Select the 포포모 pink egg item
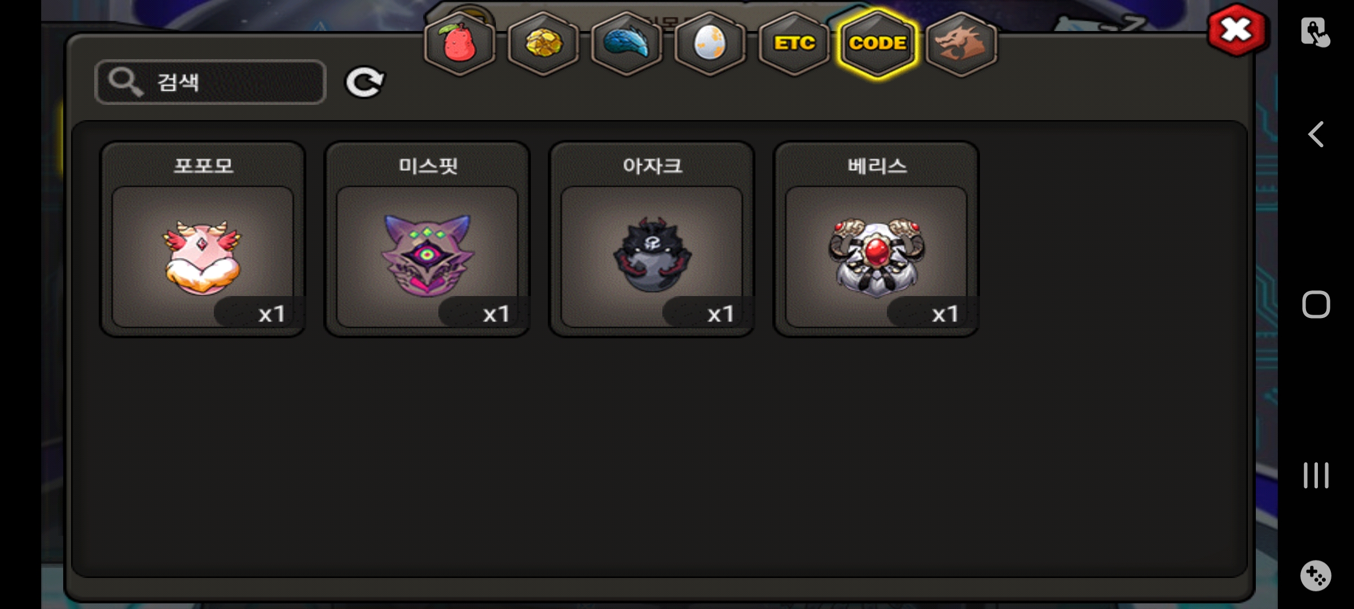Image resolution: width=1354 pixels, height=609 pixels. tap(203, 239)
